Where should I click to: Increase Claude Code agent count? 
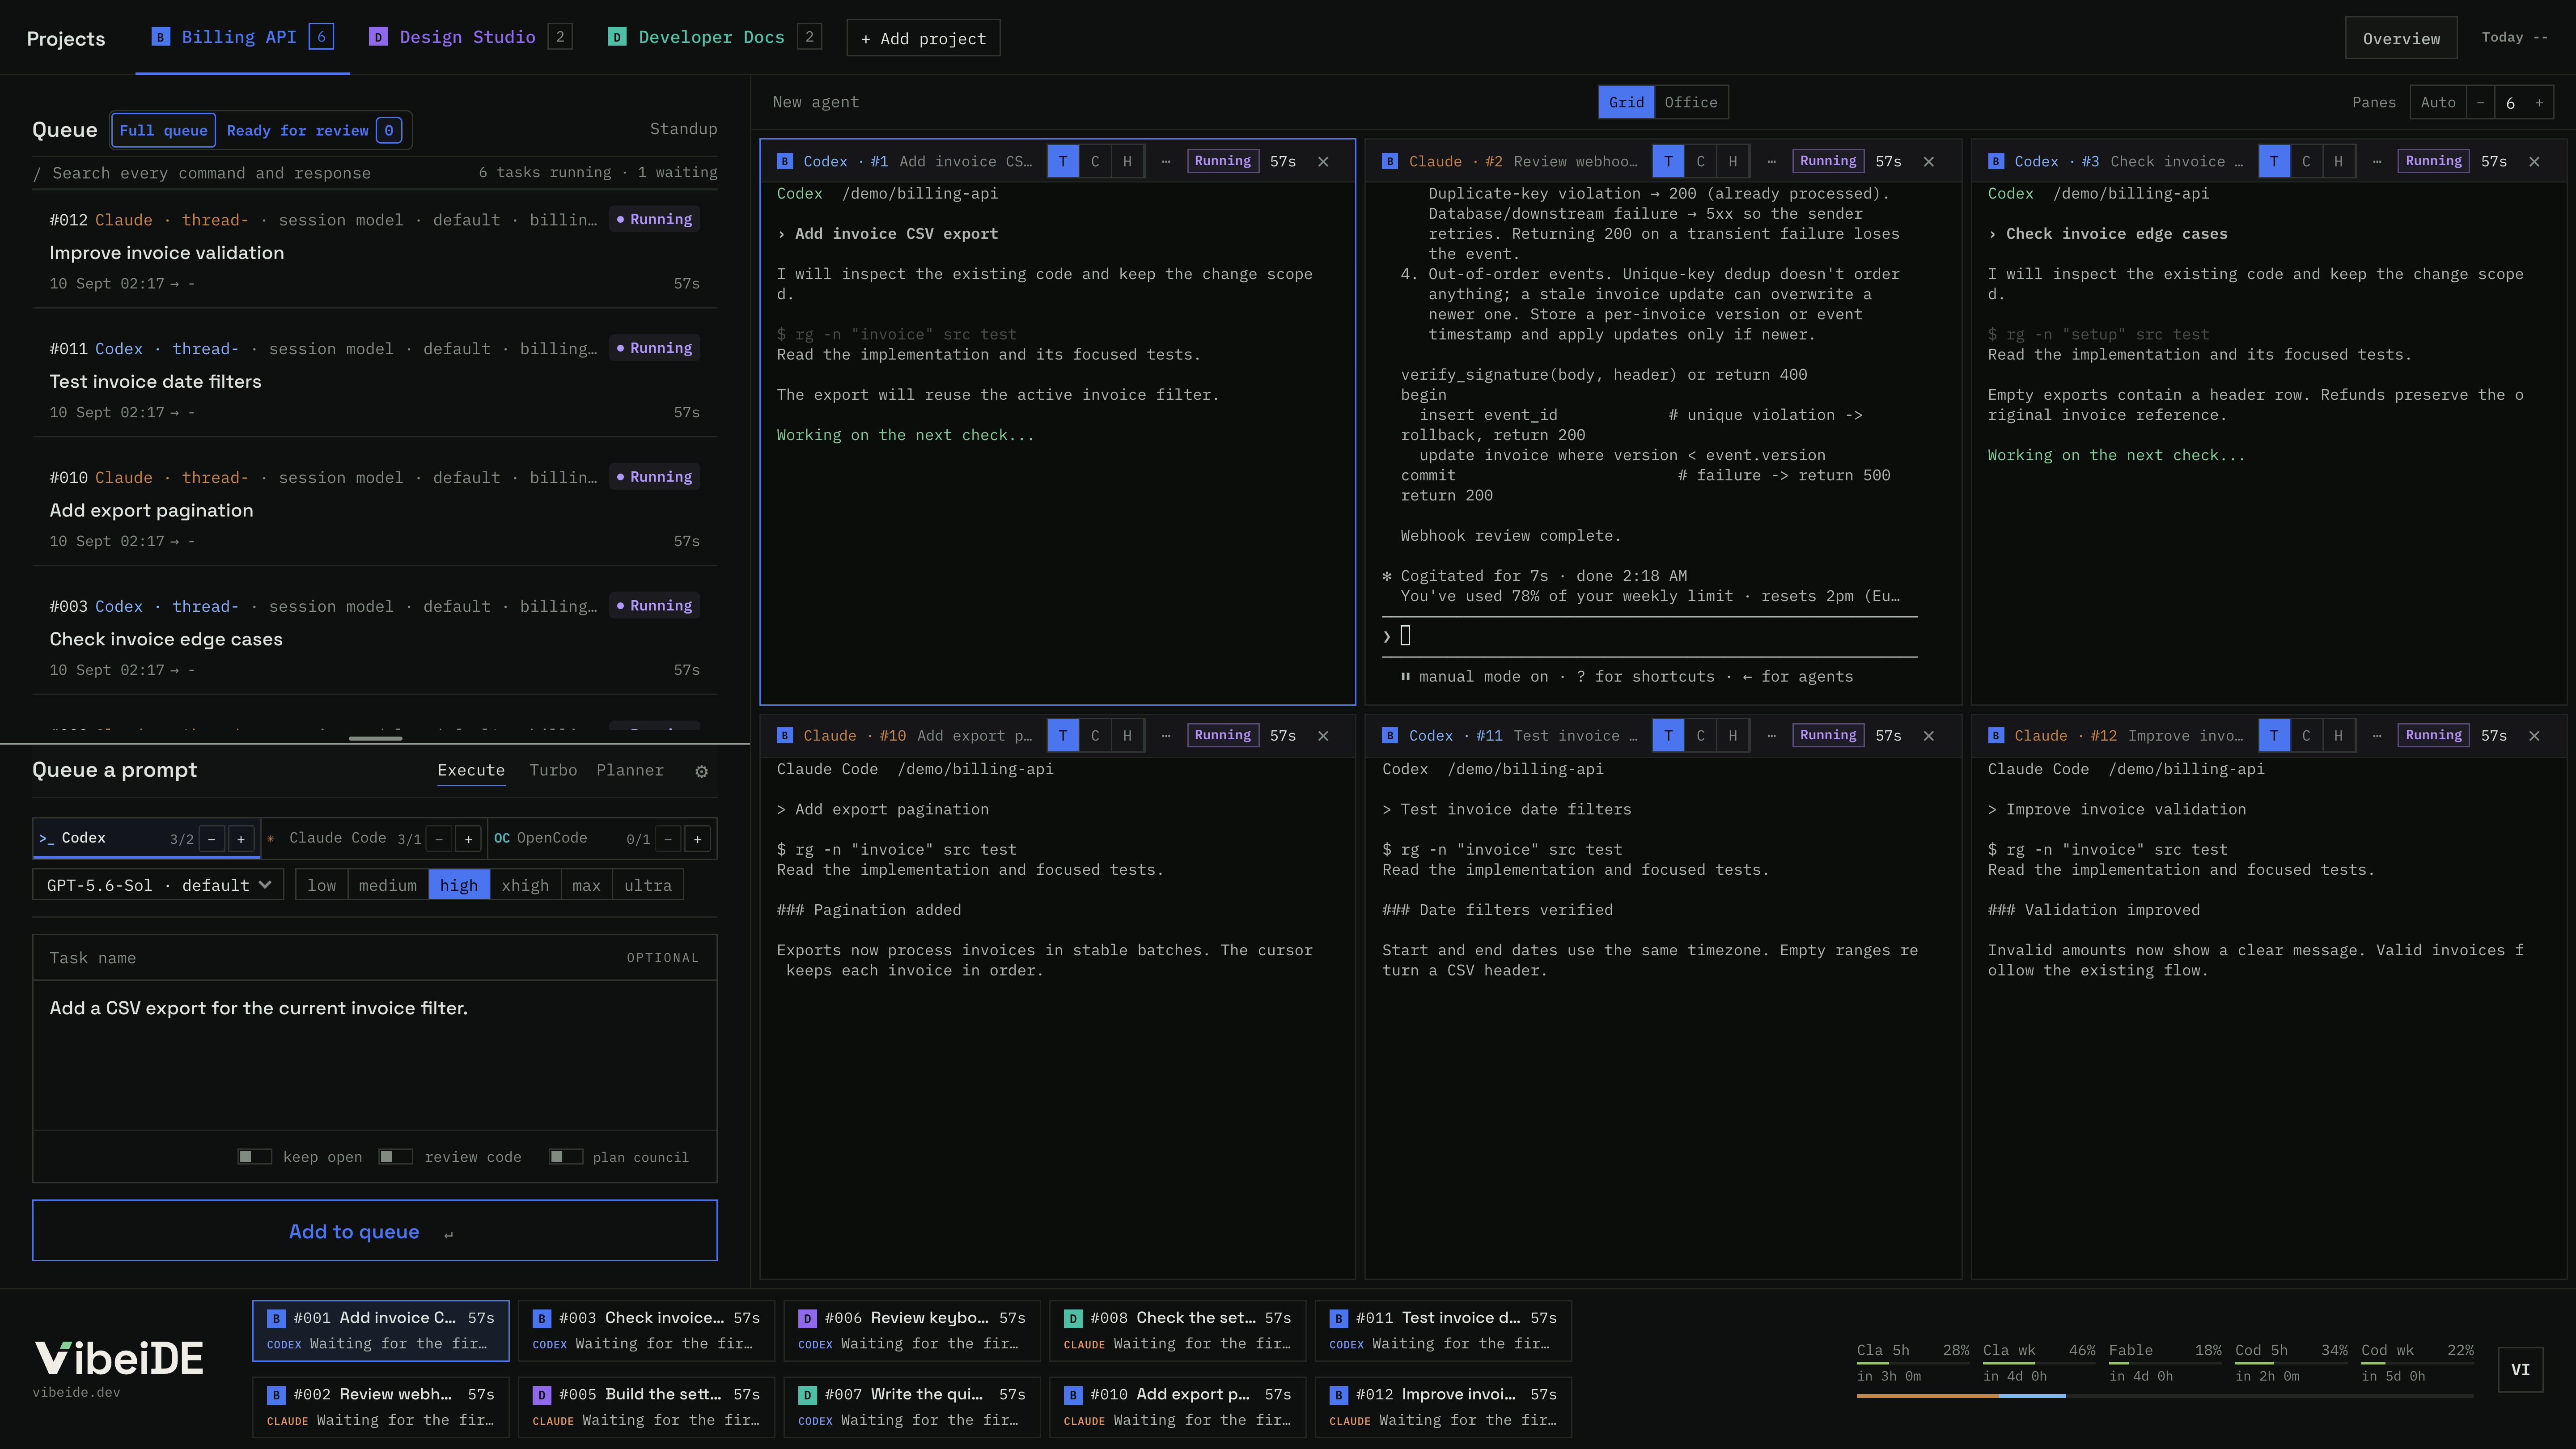(x=468, y=838)
